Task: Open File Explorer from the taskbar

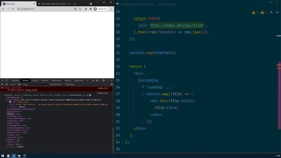Action: 19,156
